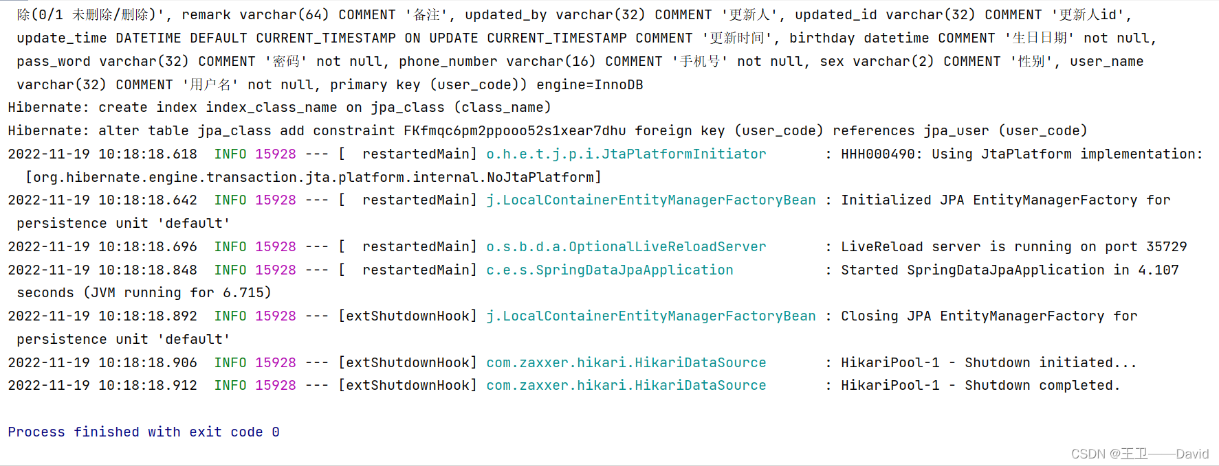The height and width of the screenshot is (466, 1219).
Task: Click the "engine=InnoDB" text
Action: tap(589, 84)
